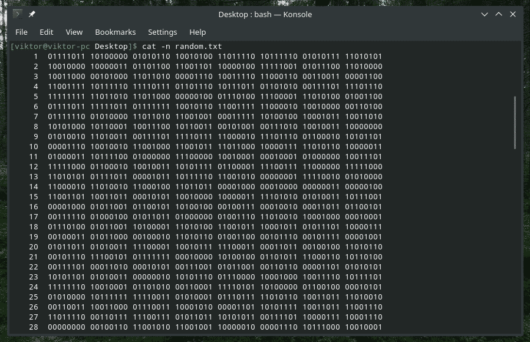
Task: Minimize the Konsole window
Action: (x=484, y=14)
